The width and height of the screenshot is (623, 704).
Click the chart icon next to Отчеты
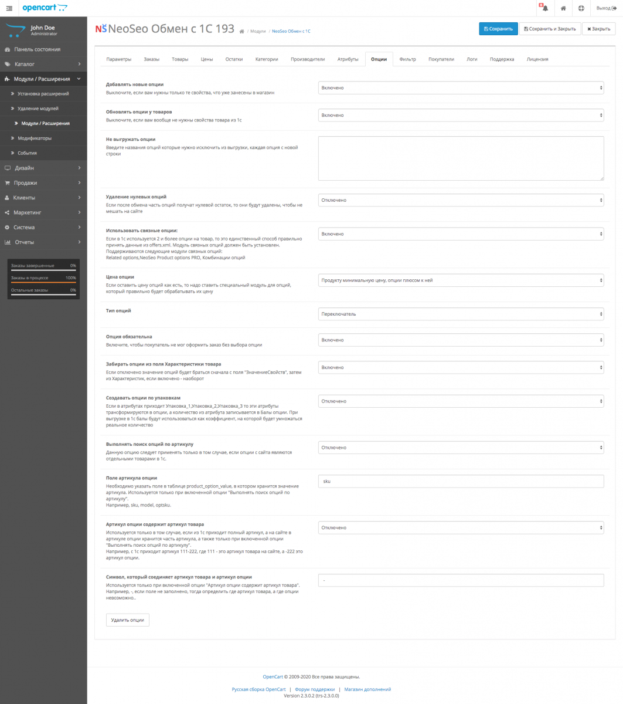click(8, 242)
